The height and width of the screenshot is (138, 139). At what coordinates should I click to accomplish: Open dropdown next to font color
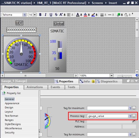(81, 15)
